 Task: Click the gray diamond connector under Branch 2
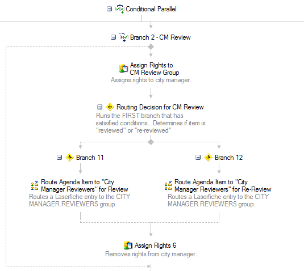(151, 47)
